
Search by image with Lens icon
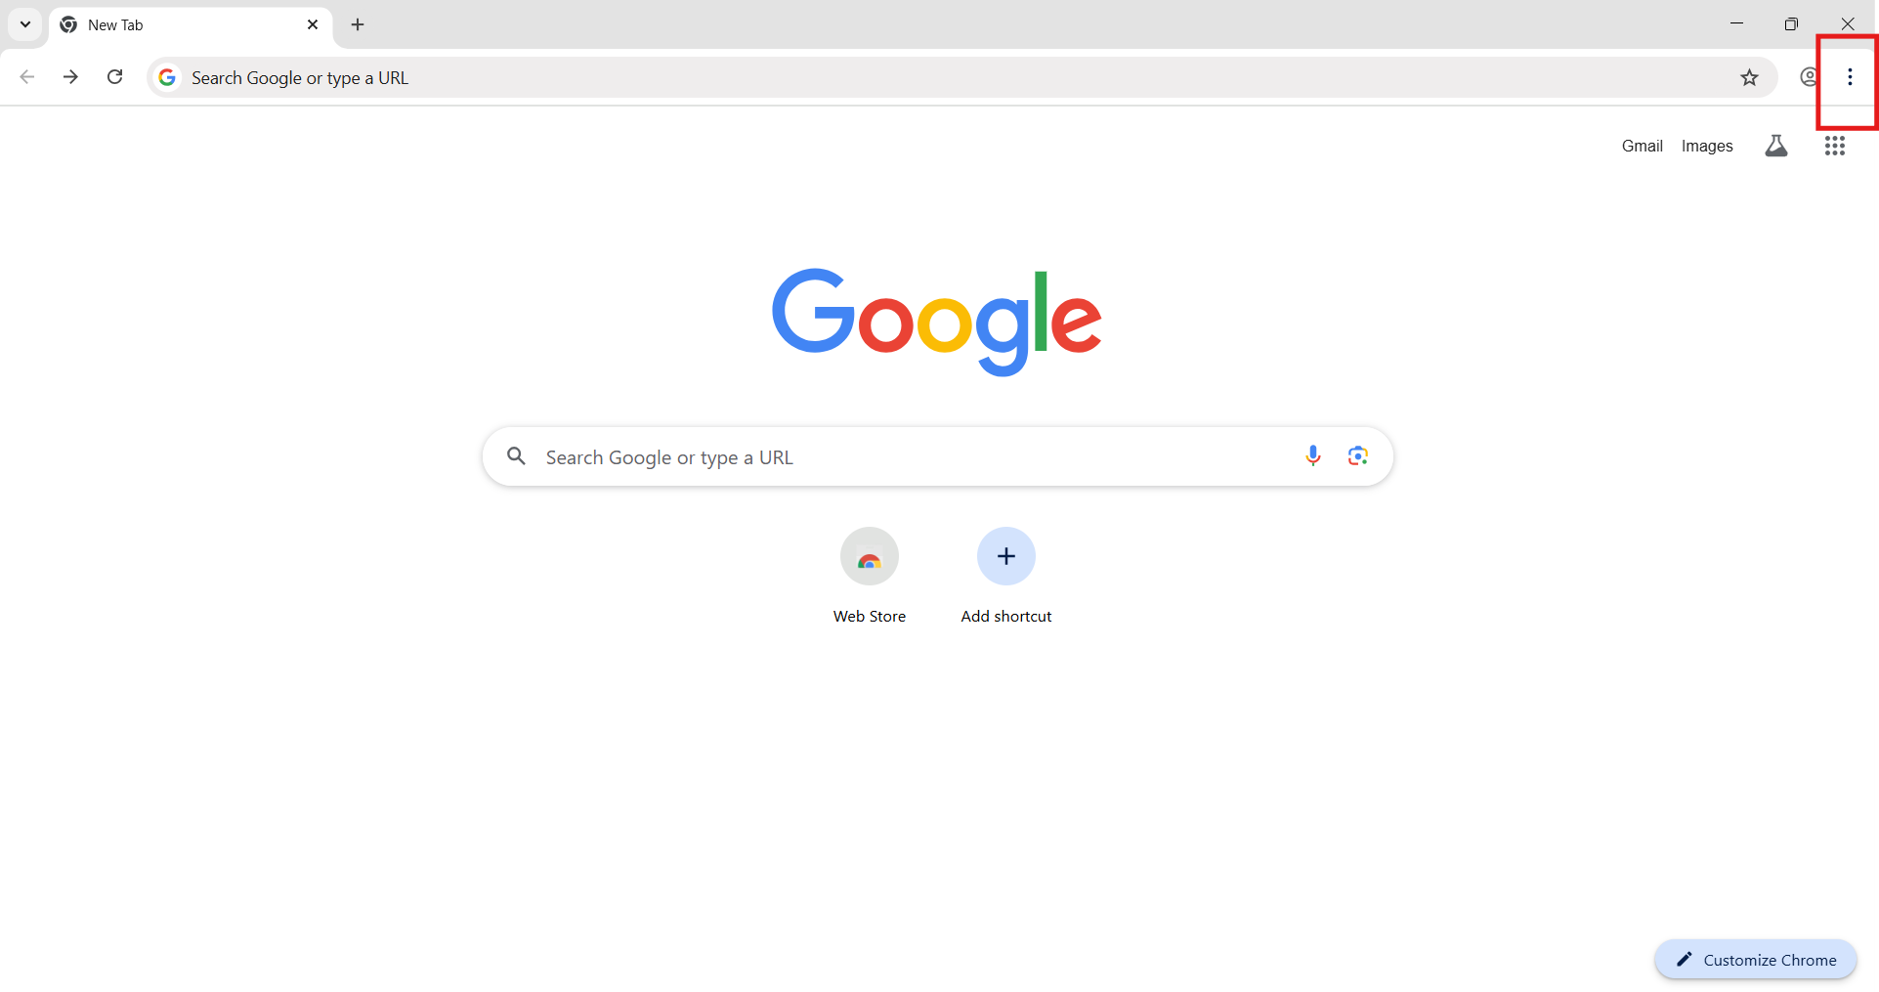pos(1357,455)
